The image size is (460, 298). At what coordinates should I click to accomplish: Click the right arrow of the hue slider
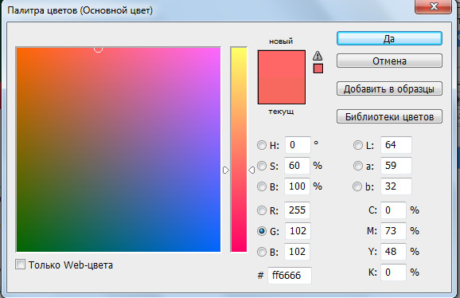pos(251,170)
